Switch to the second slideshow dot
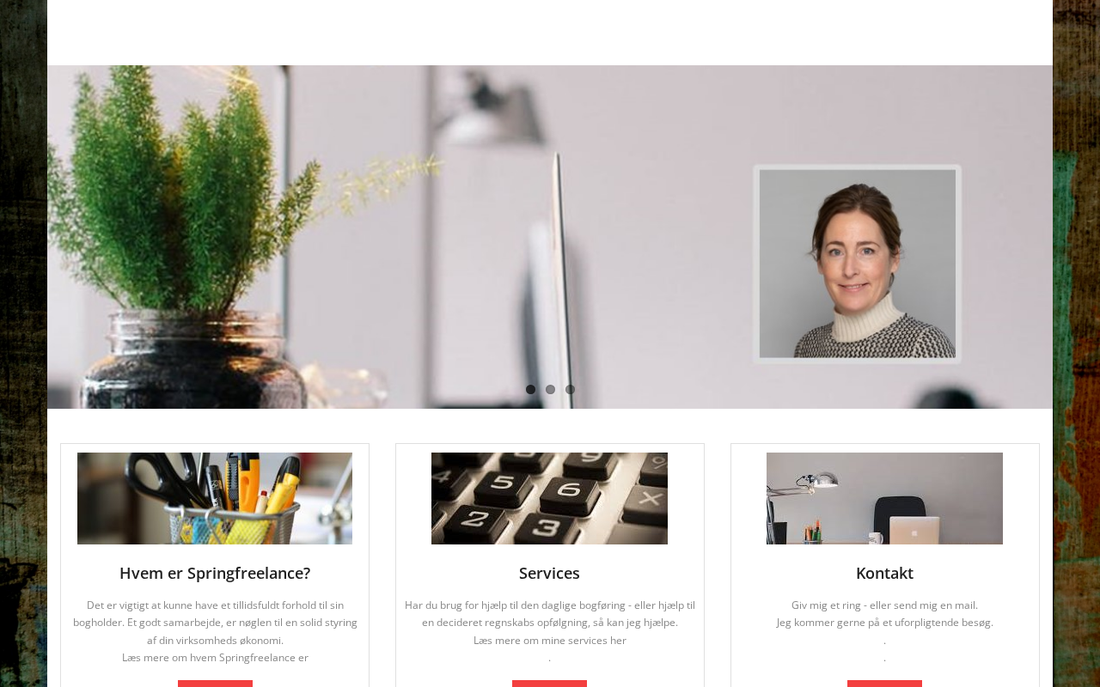This screenshot has width=1100, height=687. pyautogui.click(x=550, y=390)
